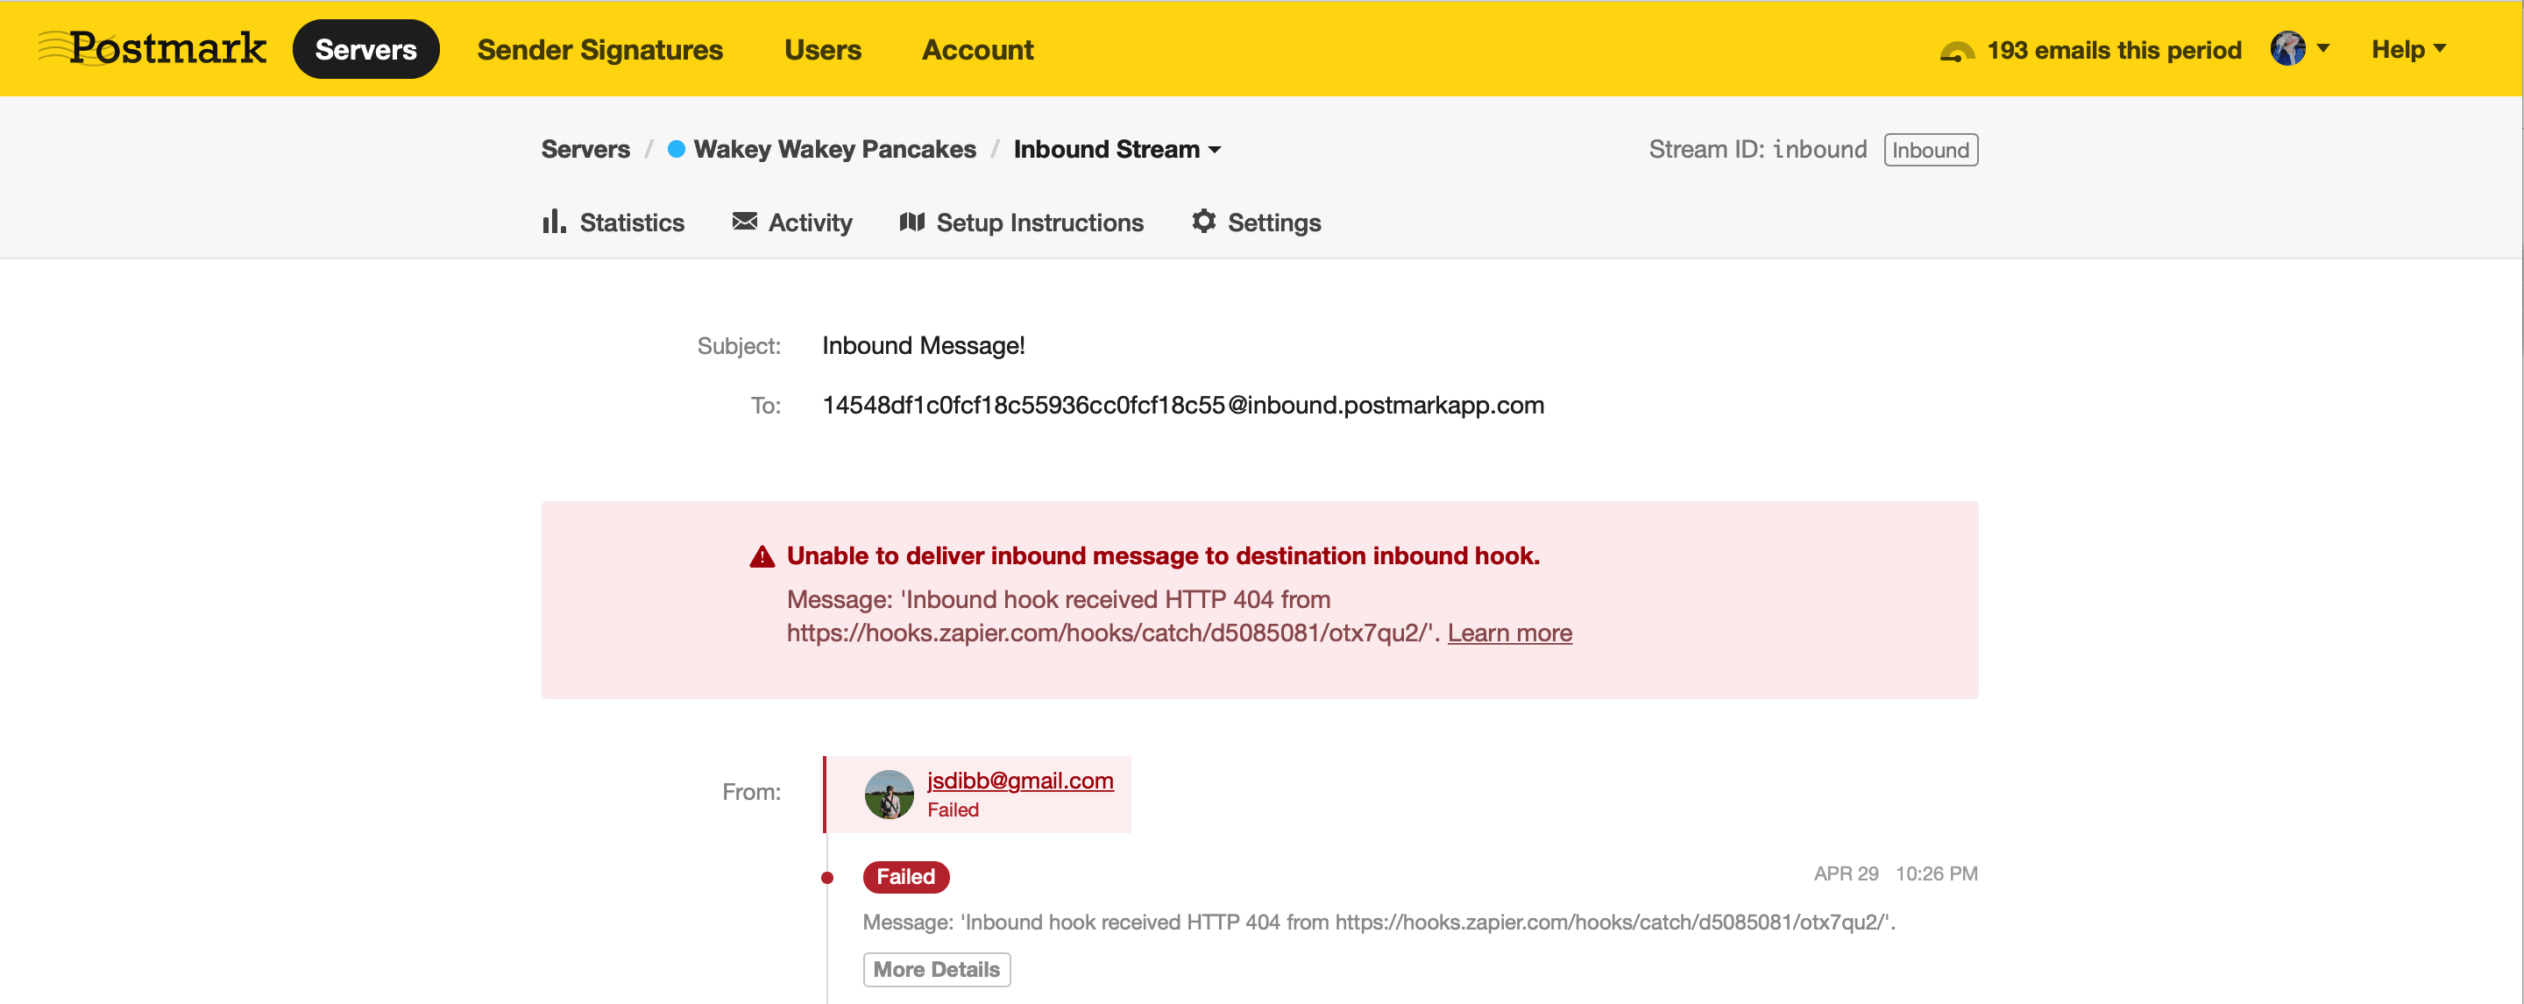The width and height of the screenshot is (2524, 1004).
Task: Click the Unable to deliver error heading
Action: click(x=1163, y=555)
